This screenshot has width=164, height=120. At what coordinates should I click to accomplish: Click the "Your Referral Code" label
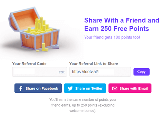[x=29, y=64]
